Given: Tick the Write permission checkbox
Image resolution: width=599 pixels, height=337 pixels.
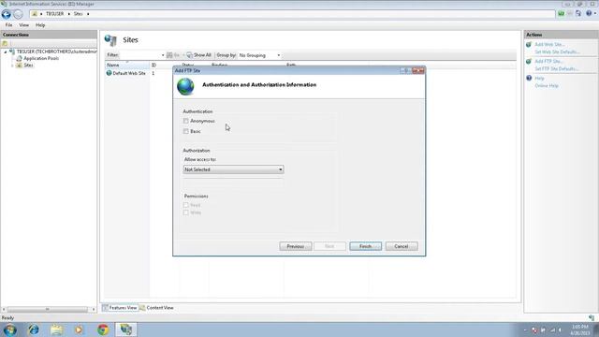Looking at the screenshot, I should [x=186, y=212].
